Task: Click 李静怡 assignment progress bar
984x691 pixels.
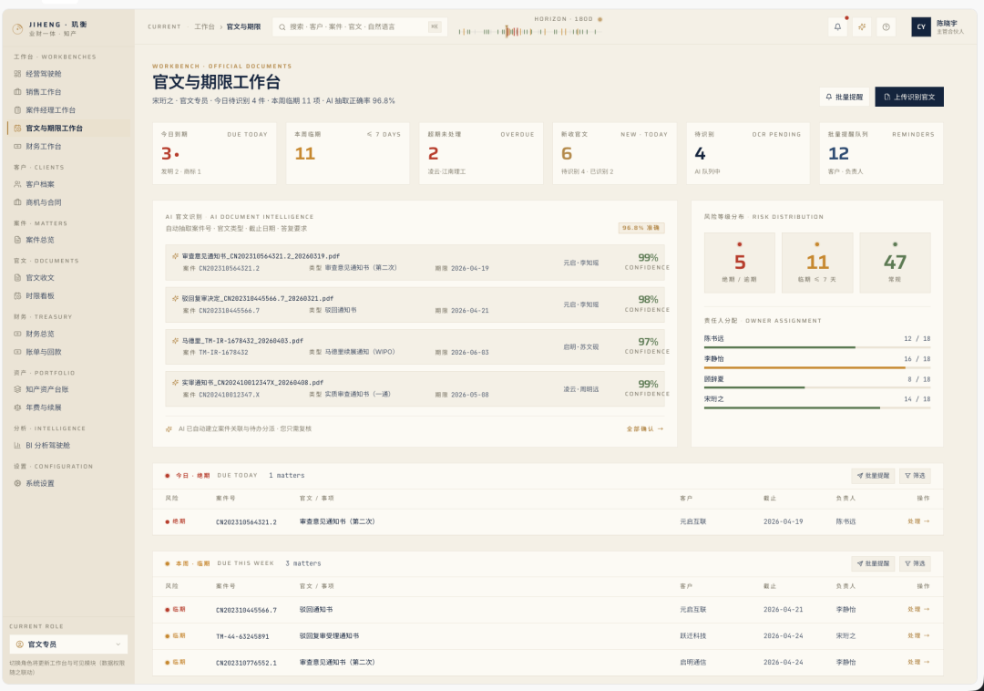Action: coord(817,367)
